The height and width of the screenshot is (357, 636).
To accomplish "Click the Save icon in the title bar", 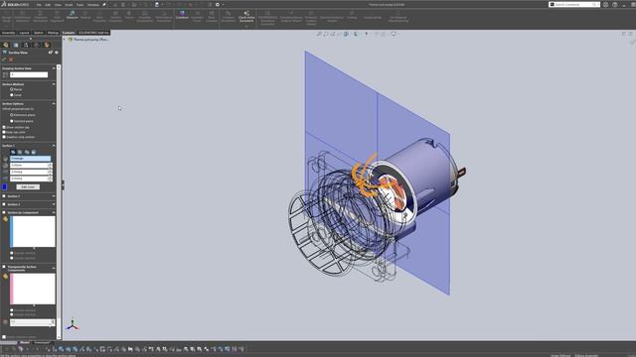I will pos(157,4).
